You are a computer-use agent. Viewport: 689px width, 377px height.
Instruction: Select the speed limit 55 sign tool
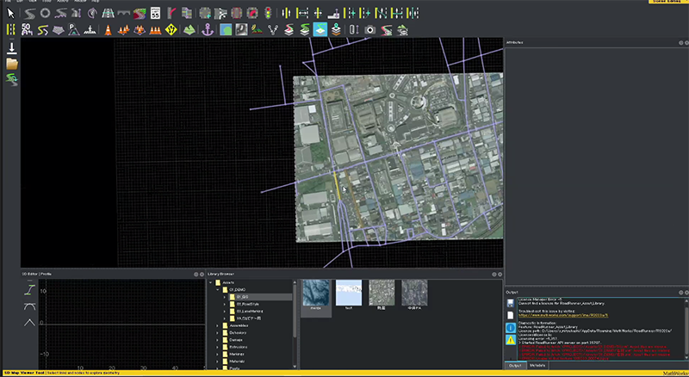(x=155, y=14)
